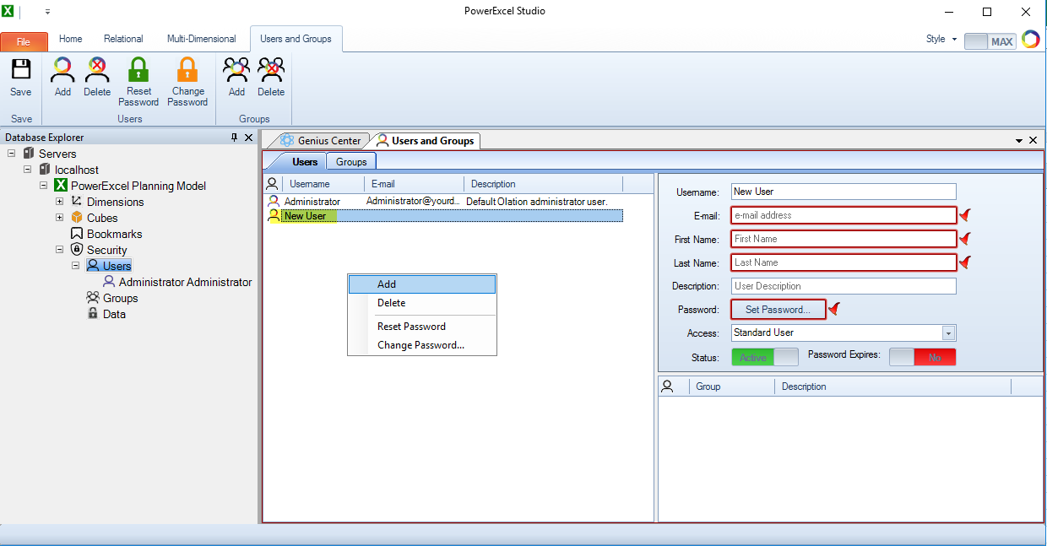1047x546 pixels.
Task: Click the Last Name field
Action: (x=844, y=262)
